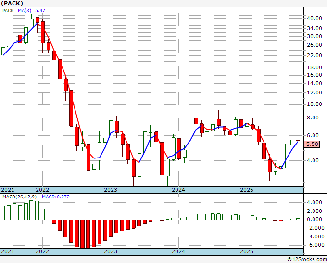
Task: Click the 16.00 price axis label
Action: pyautogui.click(x=314, y=75)
